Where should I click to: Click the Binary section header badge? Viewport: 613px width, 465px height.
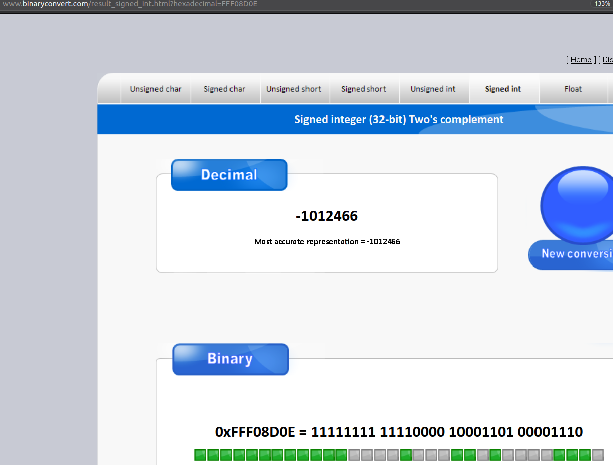[231, 359]
